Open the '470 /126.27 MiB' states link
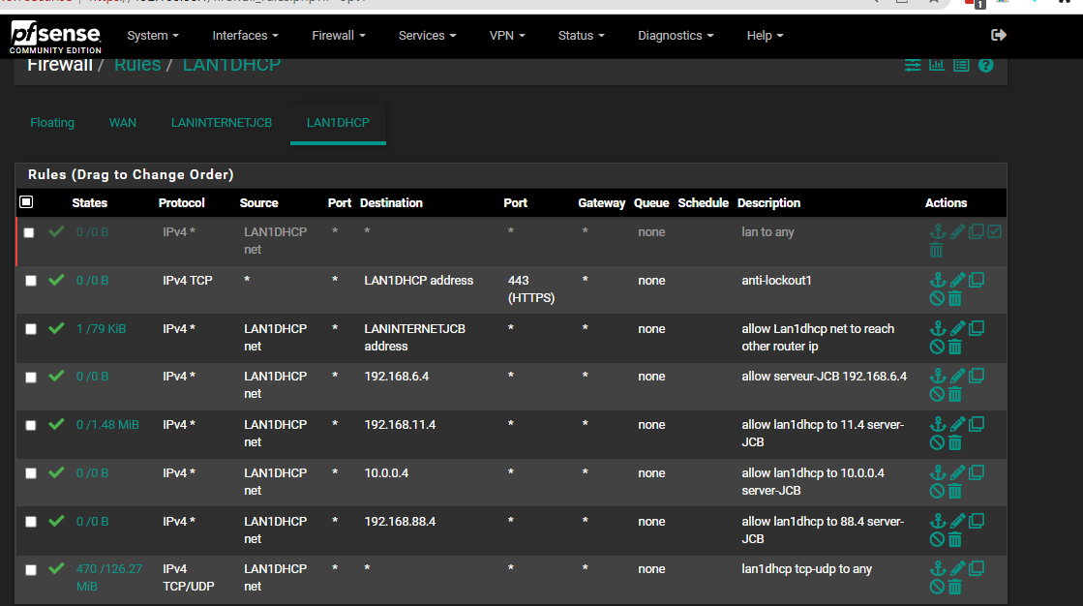Image resolution: width=1083 pixels, height=606 pixels. (x=109, y=578)
